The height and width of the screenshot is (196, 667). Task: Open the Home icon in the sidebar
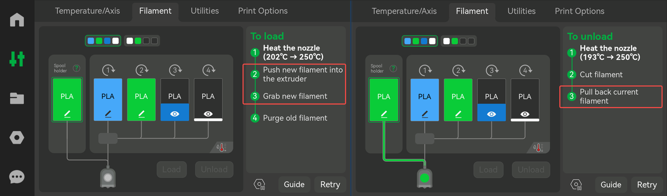[x=17, y=20]
